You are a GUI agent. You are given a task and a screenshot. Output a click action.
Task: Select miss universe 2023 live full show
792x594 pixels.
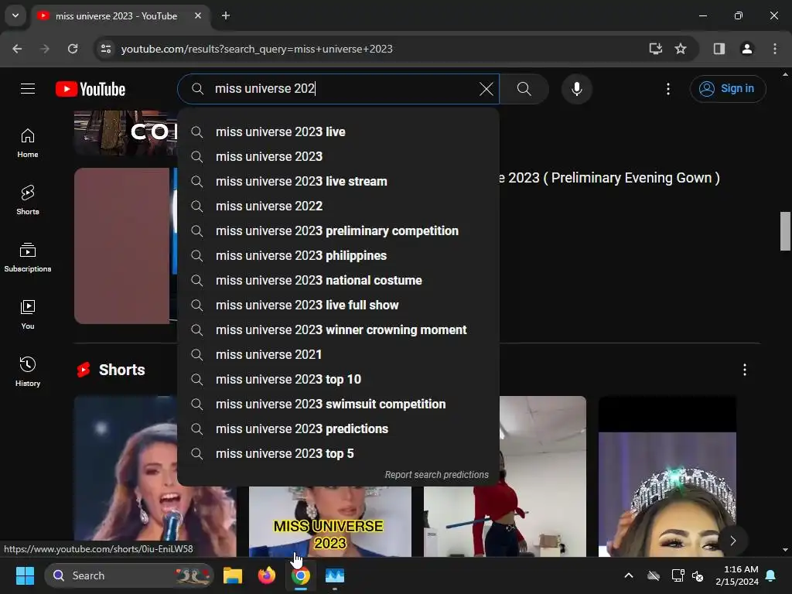(339, 305)
